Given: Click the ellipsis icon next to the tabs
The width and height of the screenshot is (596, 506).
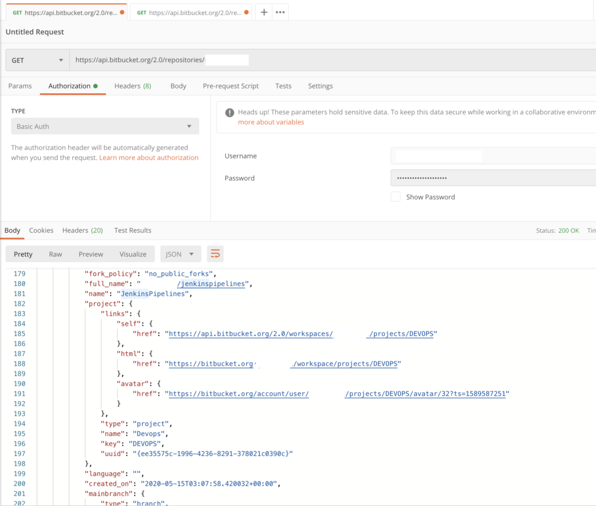Looking at the screenshot, I should (280, 12).
